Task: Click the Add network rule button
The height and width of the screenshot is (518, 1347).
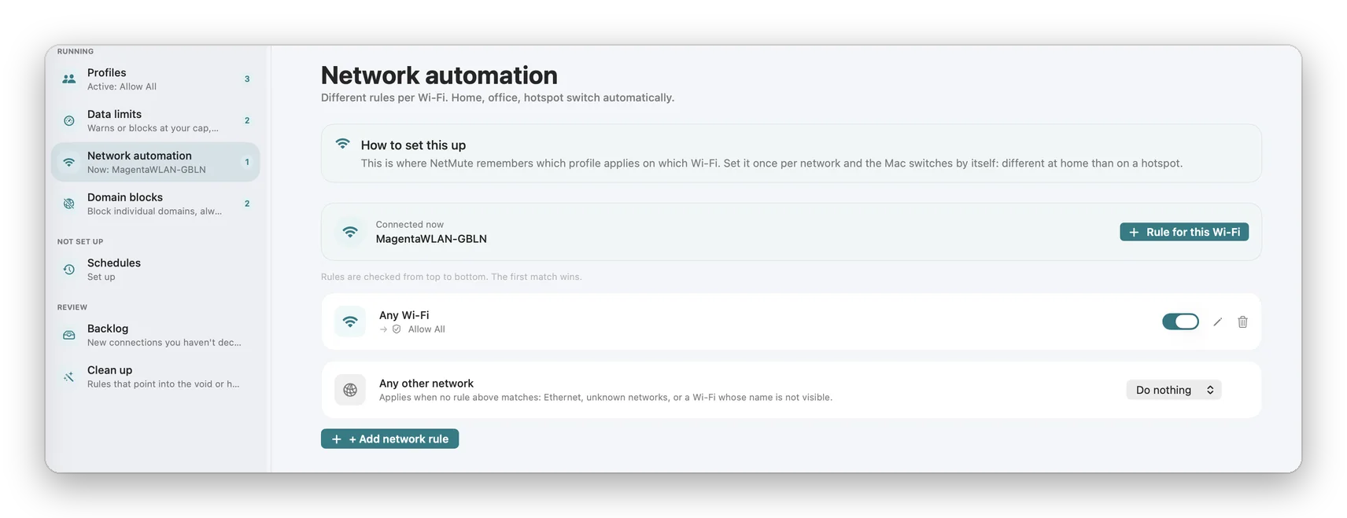Action: point(389,439)
